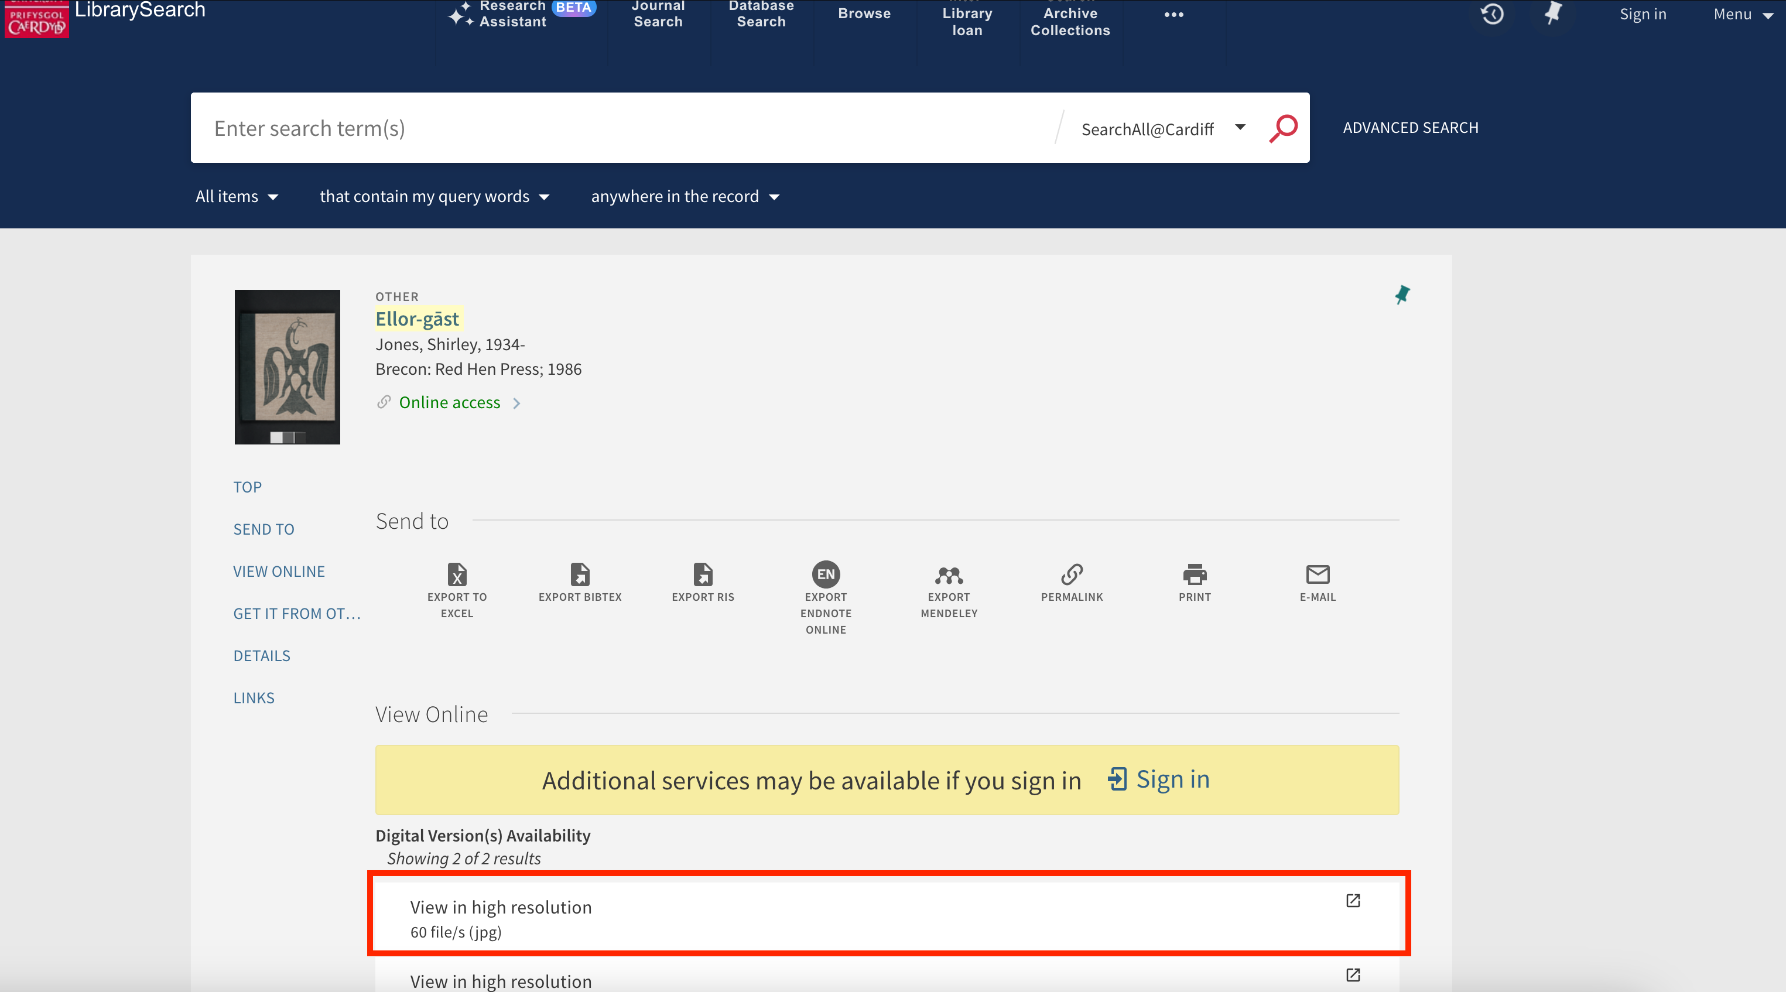Expand the All items filter dropdown
Image resolution: width=1786 pixels, height=992 pixels.
pyautogui.click(x=238, y=196)
